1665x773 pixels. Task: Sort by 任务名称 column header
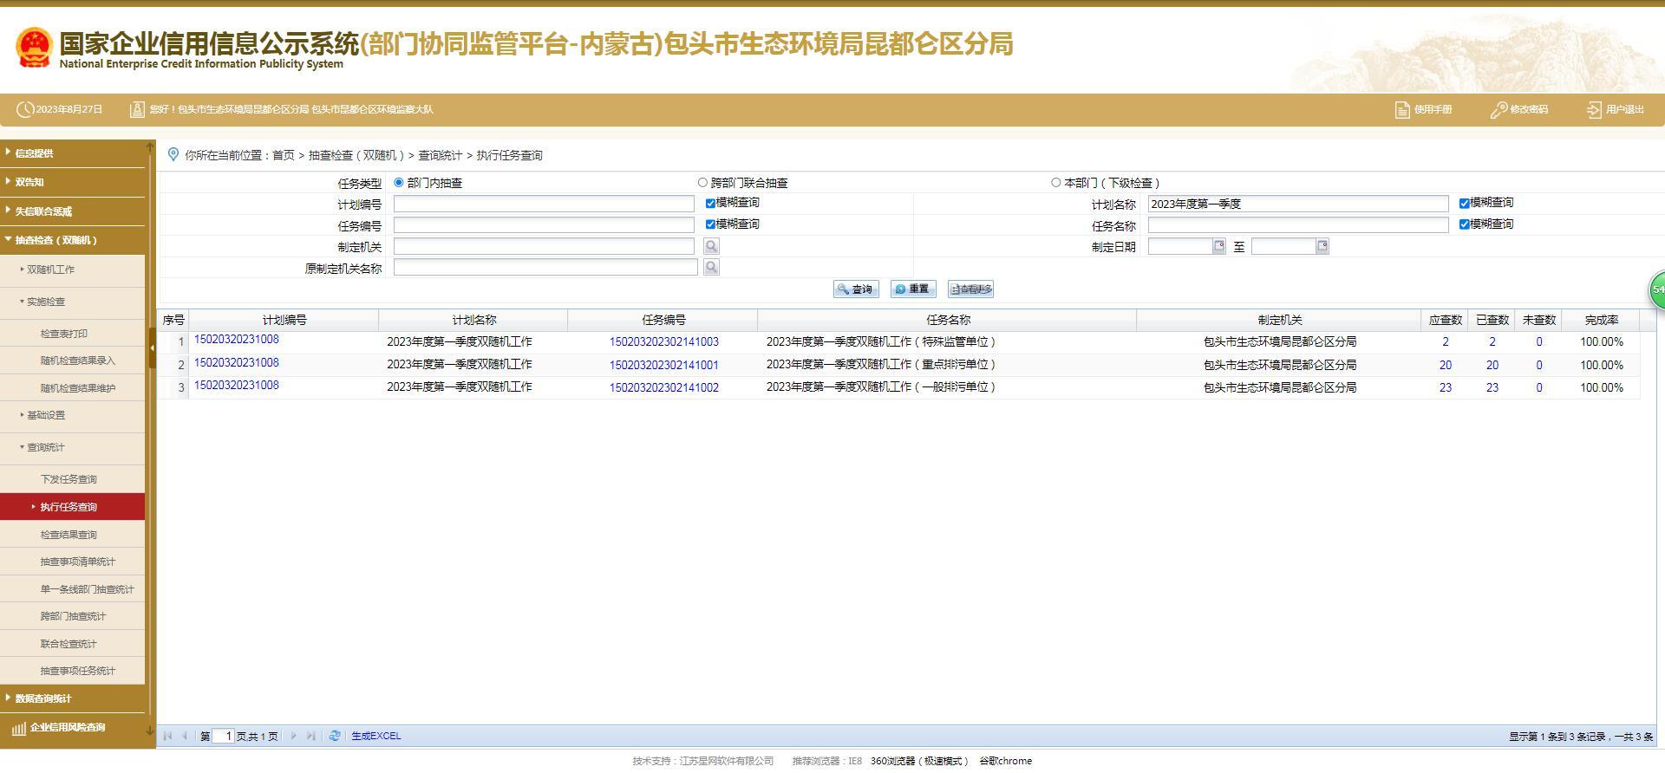click(x=947, y=320)
